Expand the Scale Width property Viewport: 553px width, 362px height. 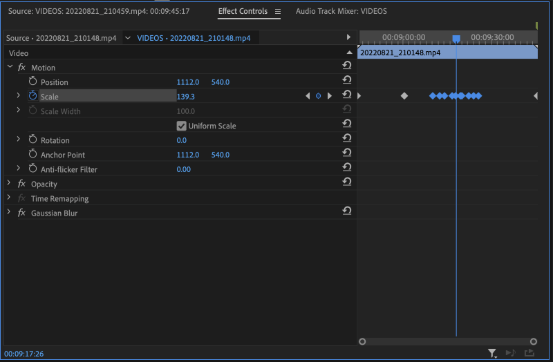(x=19, y=110)
